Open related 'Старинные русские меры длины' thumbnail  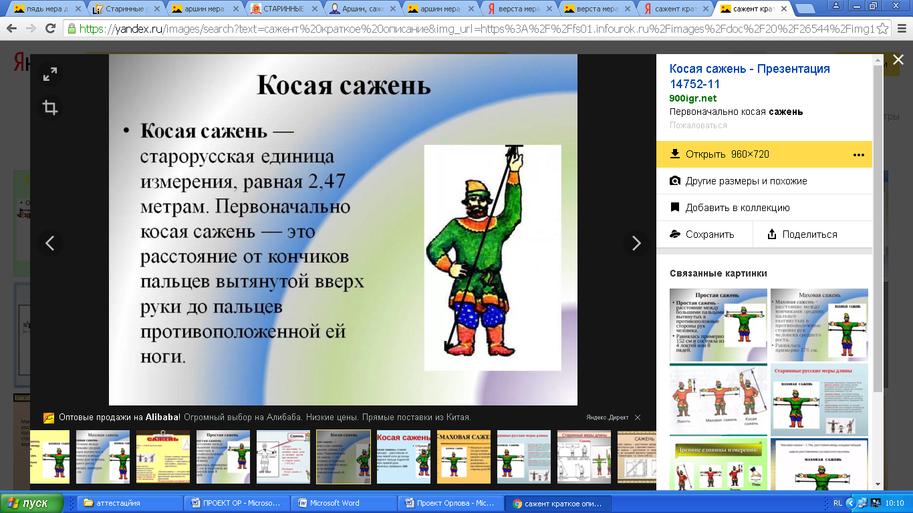(819, 399)
